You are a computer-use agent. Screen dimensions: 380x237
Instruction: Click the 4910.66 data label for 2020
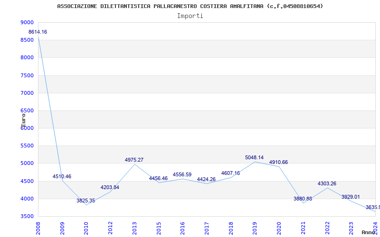click(x=279, y=162)
